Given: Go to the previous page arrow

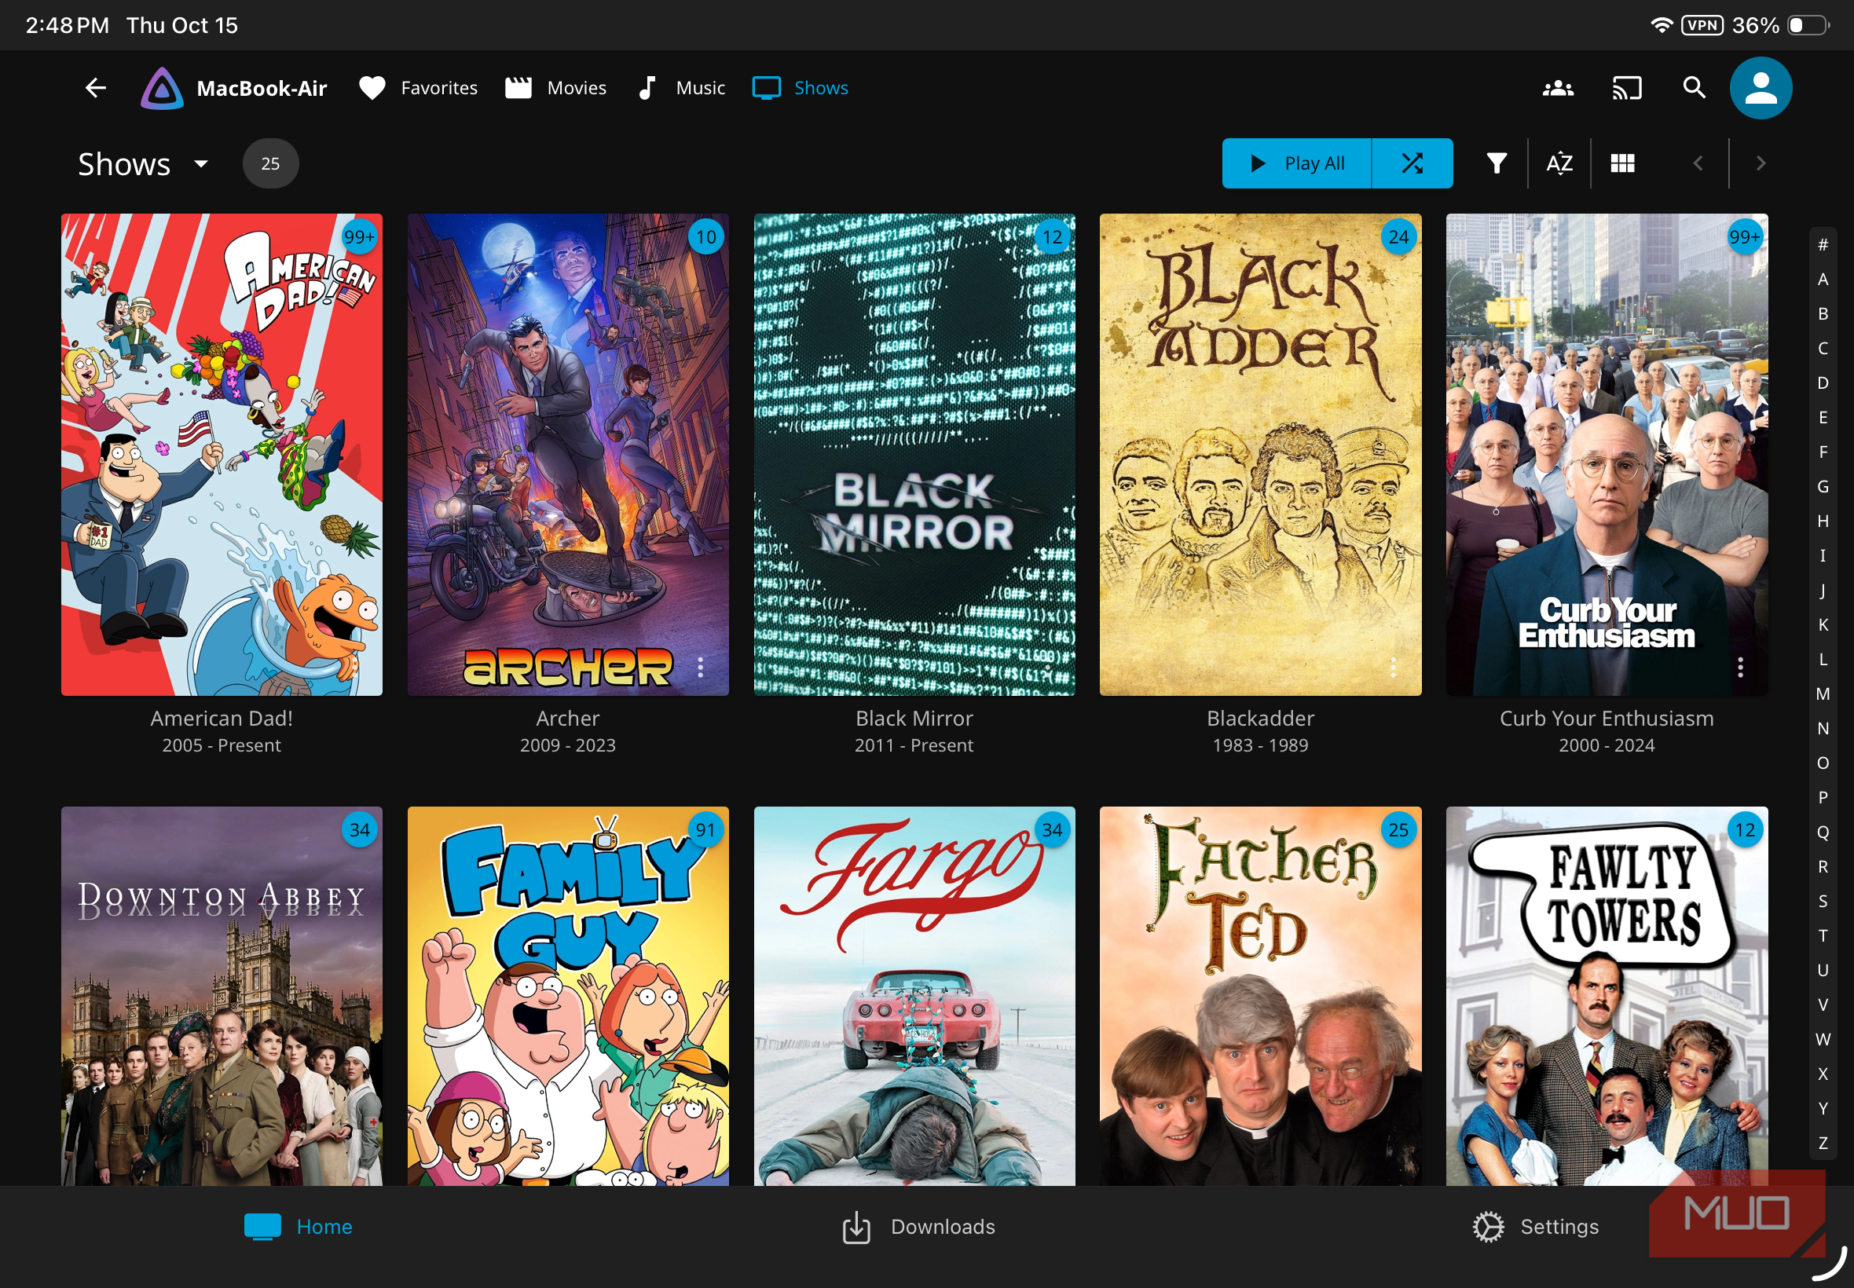Looking at the screenshot, I should pyautogui.click(x=1698, y=164).
